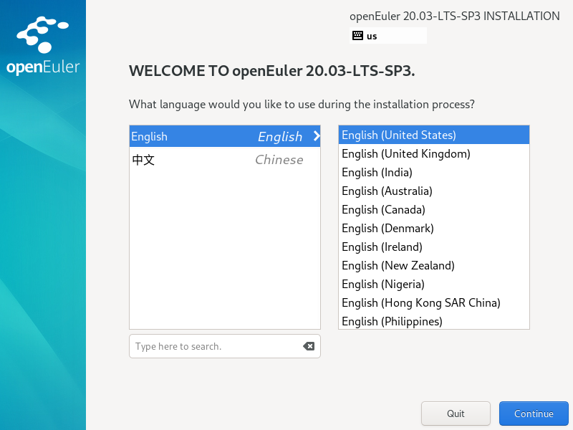Choose English (United States) locale
The image size is (573, 430).
click(434, 135)
